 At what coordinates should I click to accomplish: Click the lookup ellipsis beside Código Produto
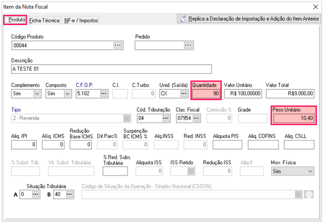click(x=118, y=45)
